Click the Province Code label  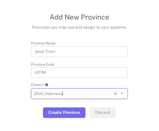[x=43, y=64]
